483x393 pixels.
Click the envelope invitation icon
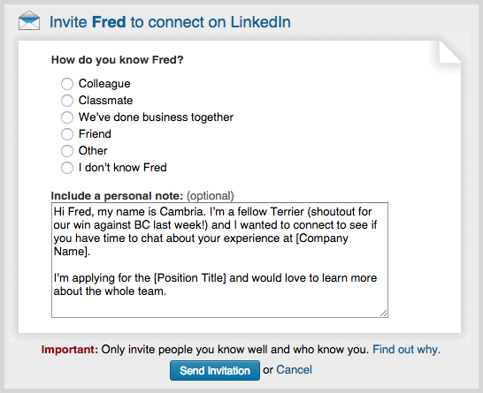(29, 20)
